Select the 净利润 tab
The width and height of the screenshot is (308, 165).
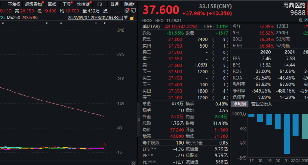(240, 104)
